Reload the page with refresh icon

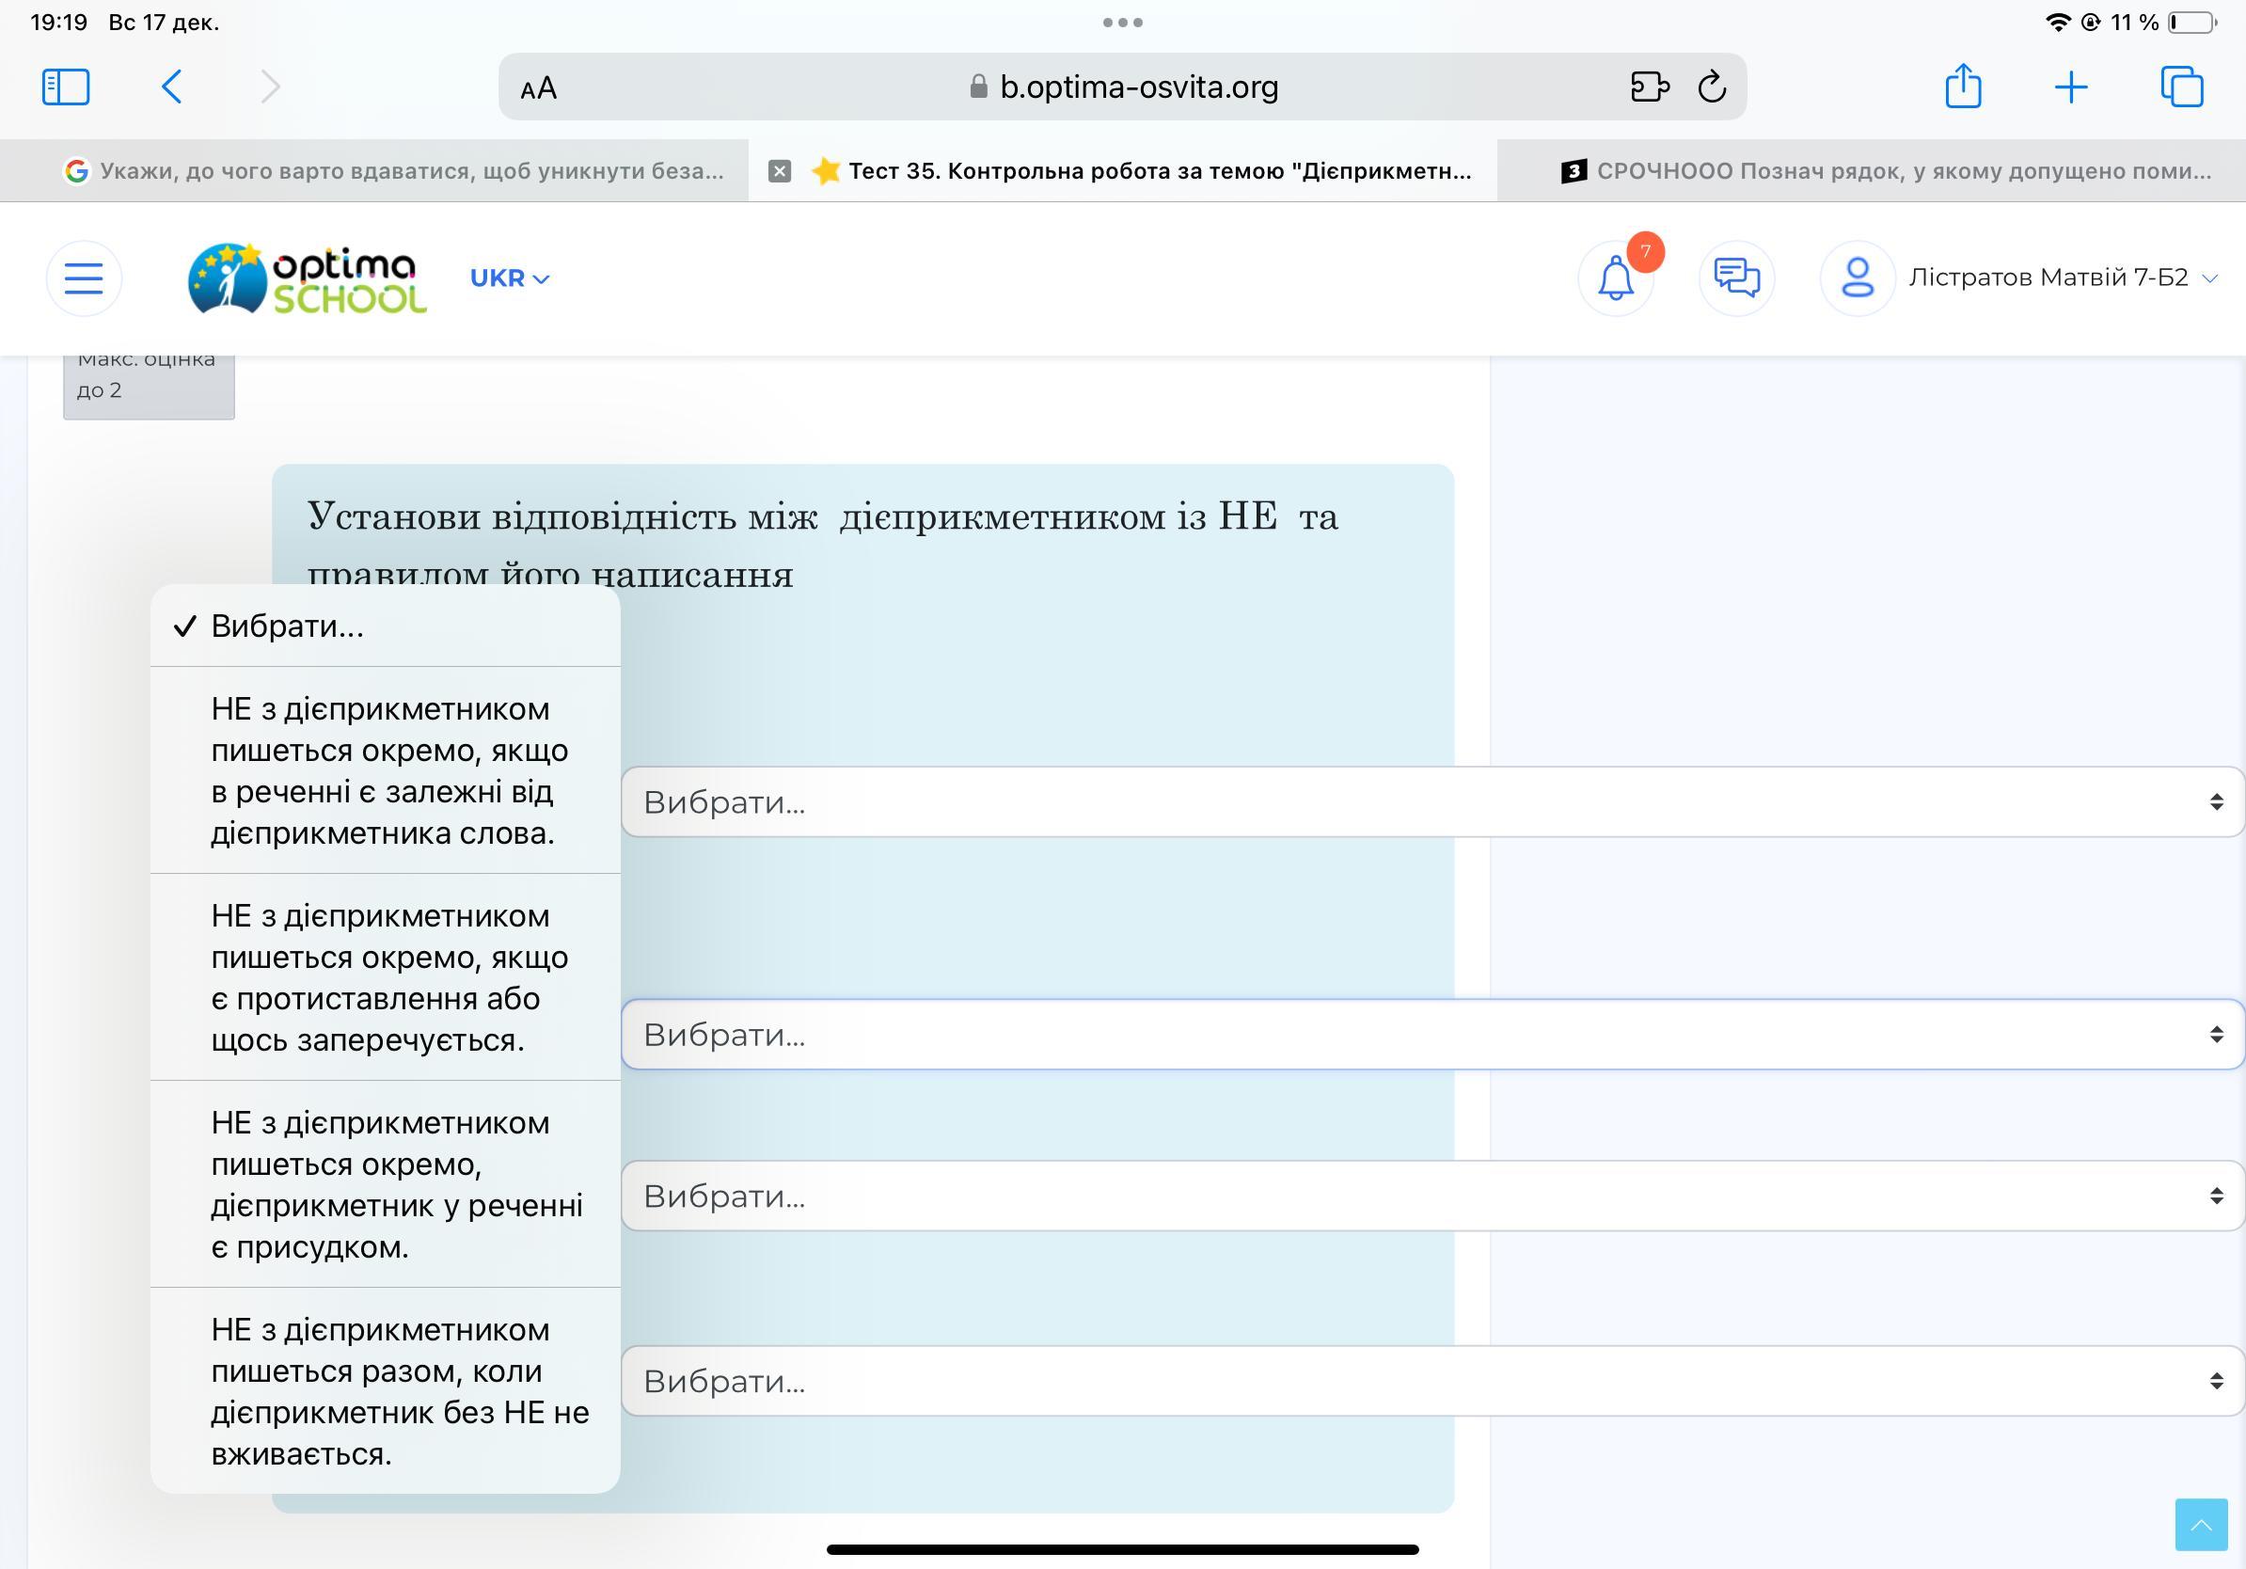pyautogui.click(x=1712, y=87)
